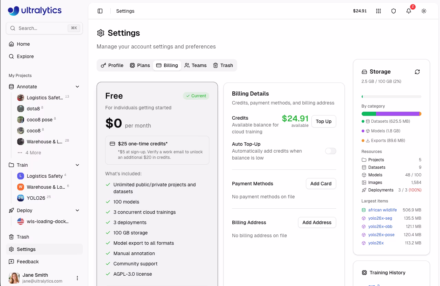The width and height of the screenshot is (440, 286).
Task: Open Jane Smith account options menu
Action: [x=77, y=278]
